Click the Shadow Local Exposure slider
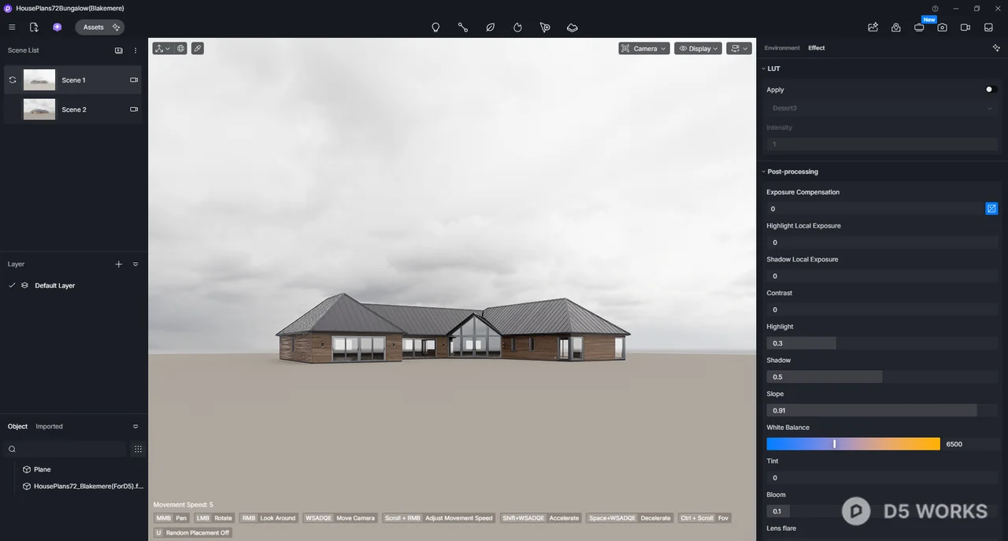 point(882,276)
